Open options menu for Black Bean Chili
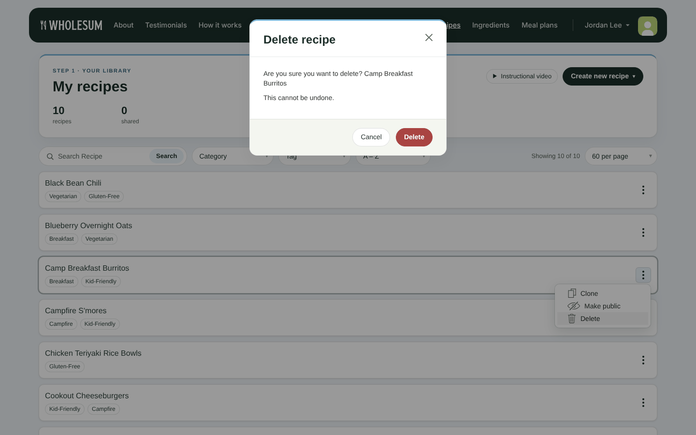 point(643,190)
